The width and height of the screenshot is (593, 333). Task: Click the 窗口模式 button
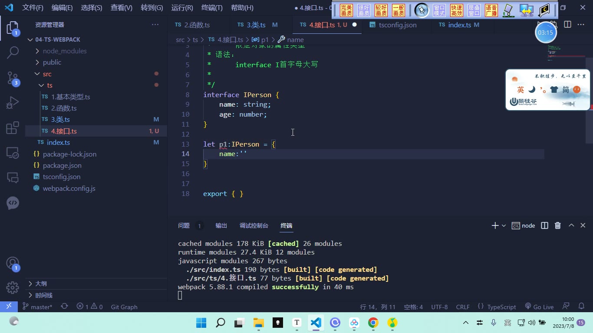pos(439,10)
